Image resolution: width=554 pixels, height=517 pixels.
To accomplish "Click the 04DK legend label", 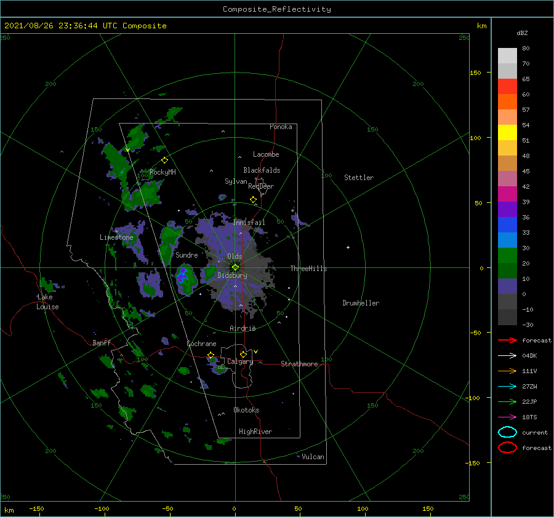I will click(529, 356).
